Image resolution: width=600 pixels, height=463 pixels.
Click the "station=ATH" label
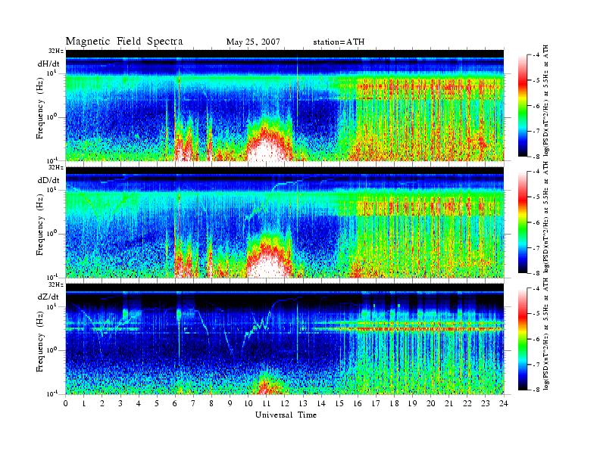point(339,42)
